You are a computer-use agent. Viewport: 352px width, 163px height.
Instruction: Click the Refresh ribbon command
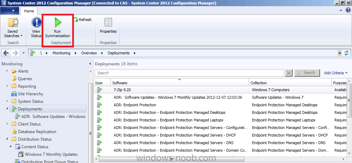tap(82, 20)
